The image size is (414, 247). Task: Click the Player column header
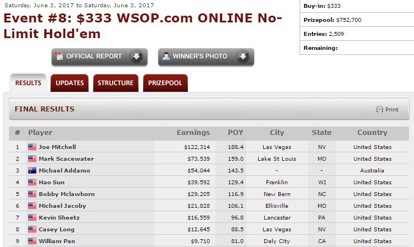tap(40, 133)
